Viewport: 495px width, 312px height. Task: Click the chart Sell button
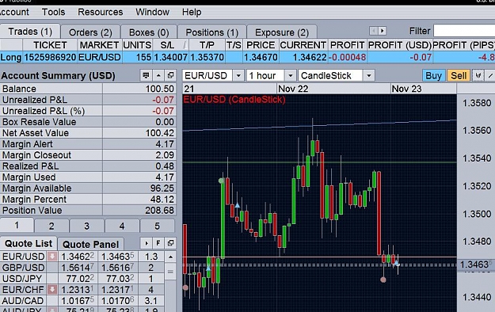coord(459,76)
